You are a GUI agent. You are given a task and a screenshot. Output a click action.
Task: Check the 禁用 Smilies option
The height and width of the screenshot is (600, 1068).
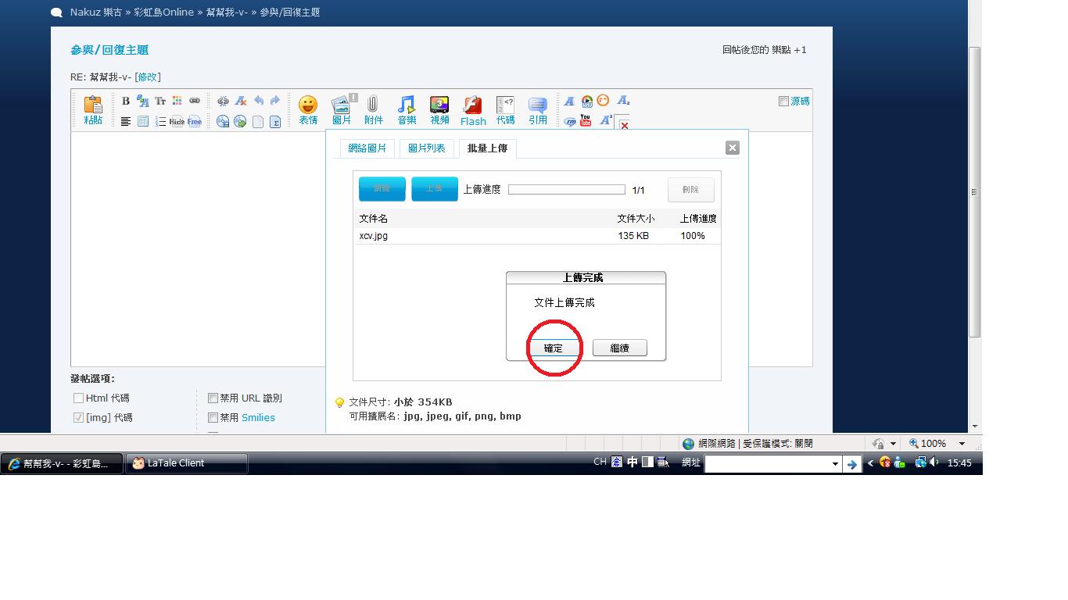(213, 418)
